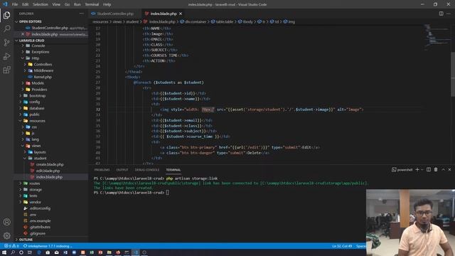Open the Manage gear icon
Viewport: 455px width, 256px height.
6,235
